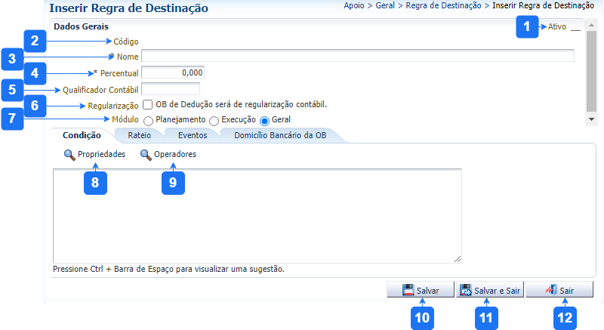This screenshot has height=330, width=604.
Task: Click the Propriedades magnifier icon
Action: point(69,155)
